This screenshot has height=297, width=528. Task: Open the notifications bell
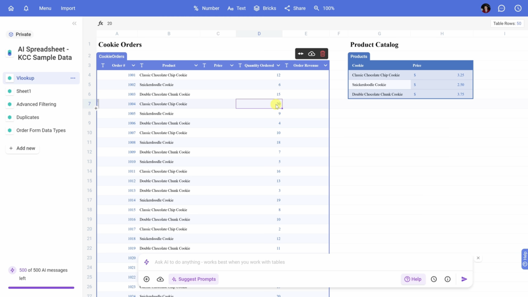click(26, 8)
